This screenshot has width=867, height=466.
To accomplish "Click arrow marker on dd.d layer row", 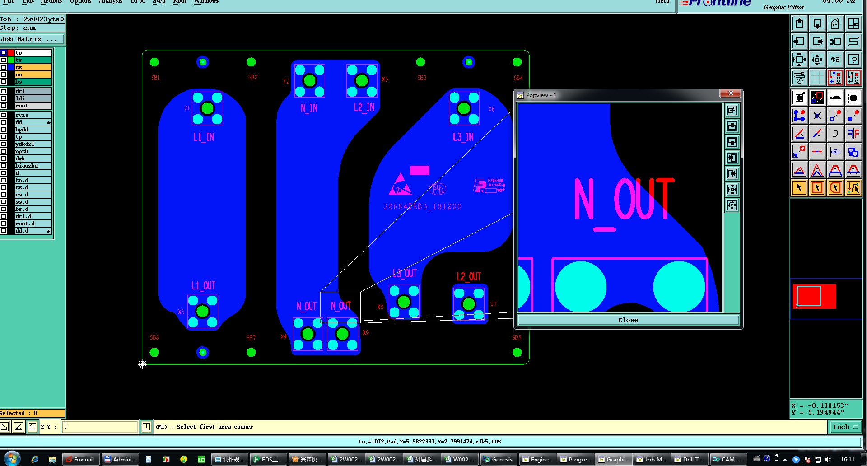I will tap(49, 231).
